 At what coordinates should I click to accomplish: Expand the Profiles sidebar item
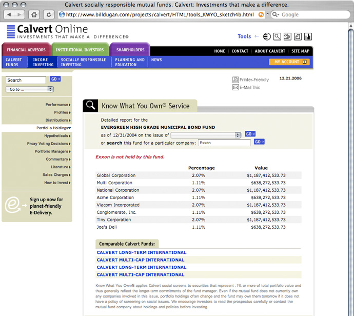pyautogui.click(x=62, y=112)
